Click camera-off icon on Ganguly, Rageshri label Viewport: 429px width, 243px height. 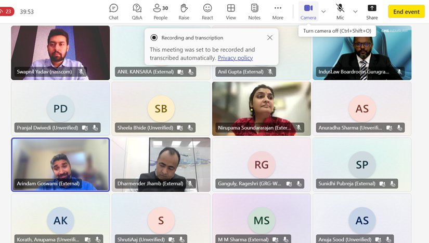[x=289, y=184]
